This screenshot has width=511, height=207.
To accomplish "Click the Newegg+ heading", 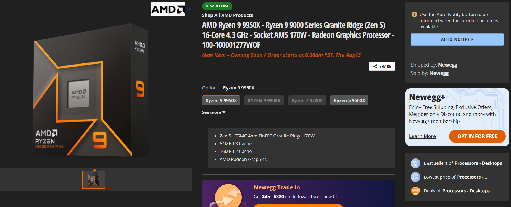I will [x=427, y=97].
